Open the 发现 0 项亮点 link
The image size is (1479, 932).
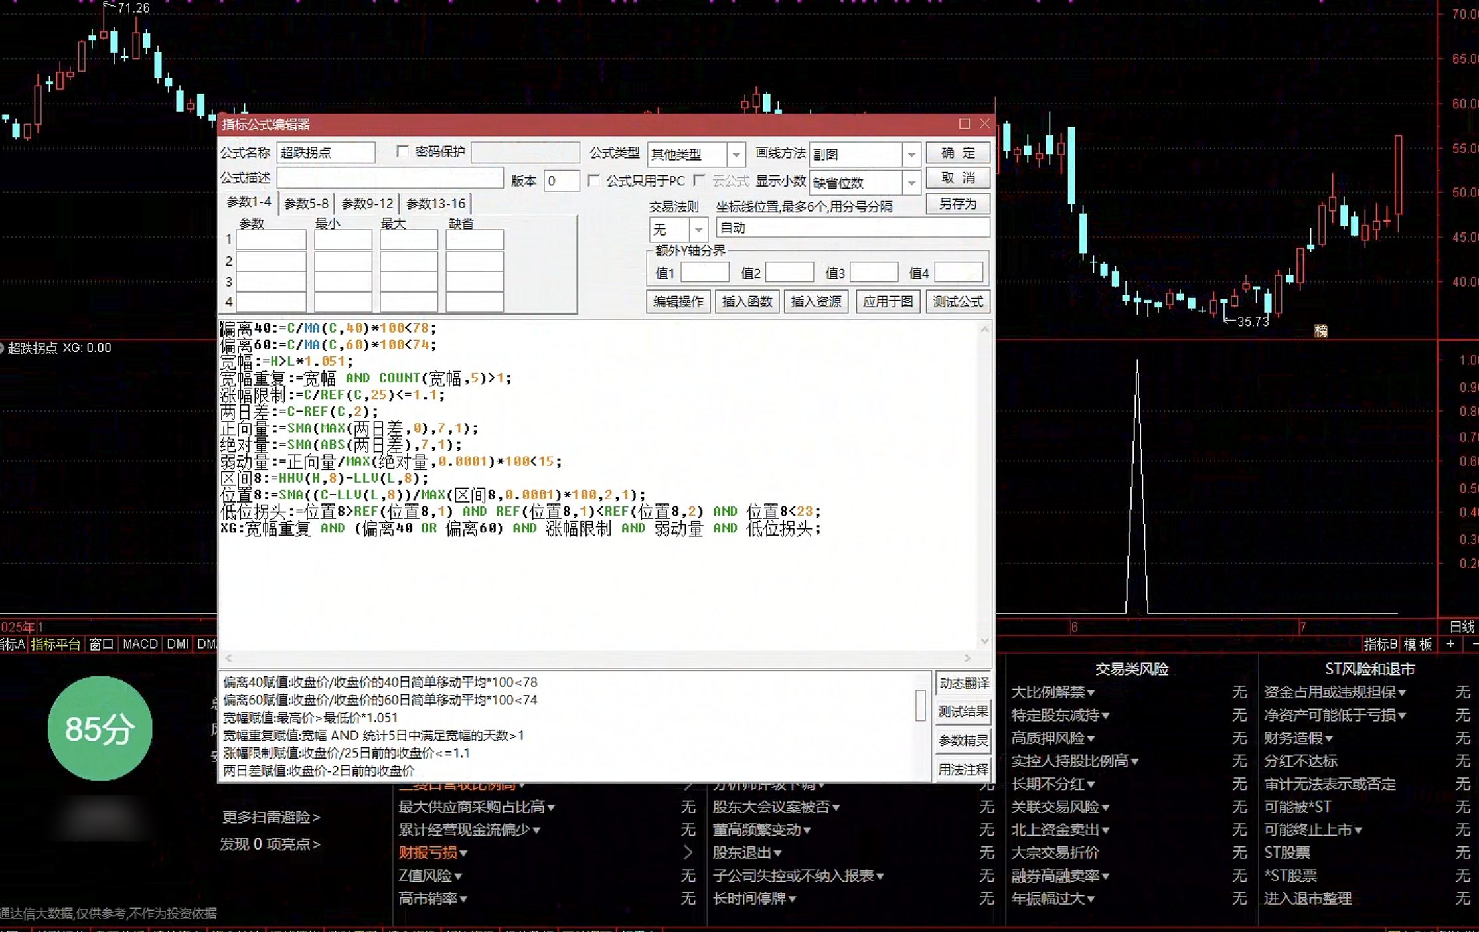270,844
